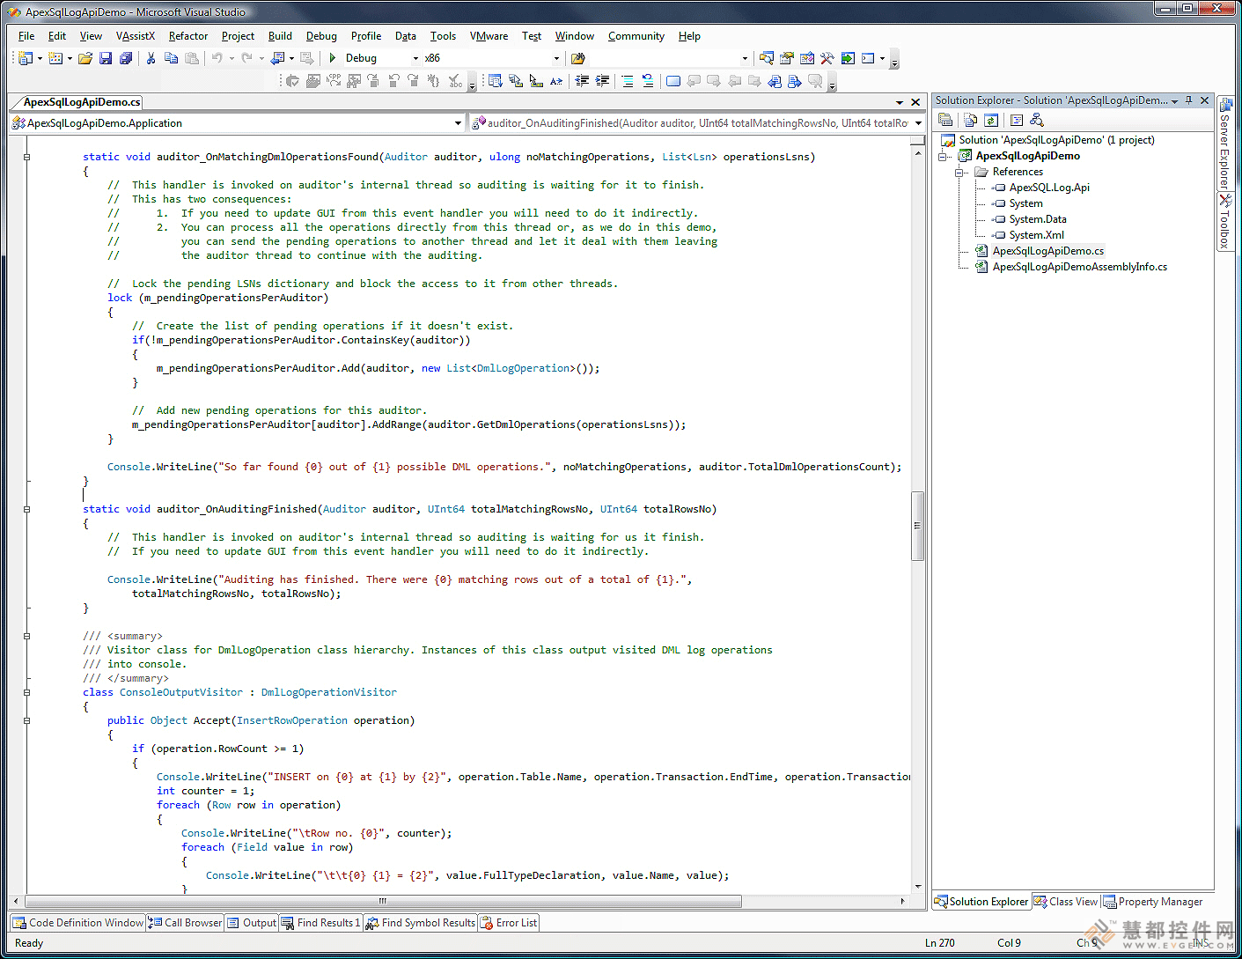The width and height of the screenshot is (1242, 959).
Task: Click the New Project toolbar icon
Action: pyautogui.click(x=26, y=58)
